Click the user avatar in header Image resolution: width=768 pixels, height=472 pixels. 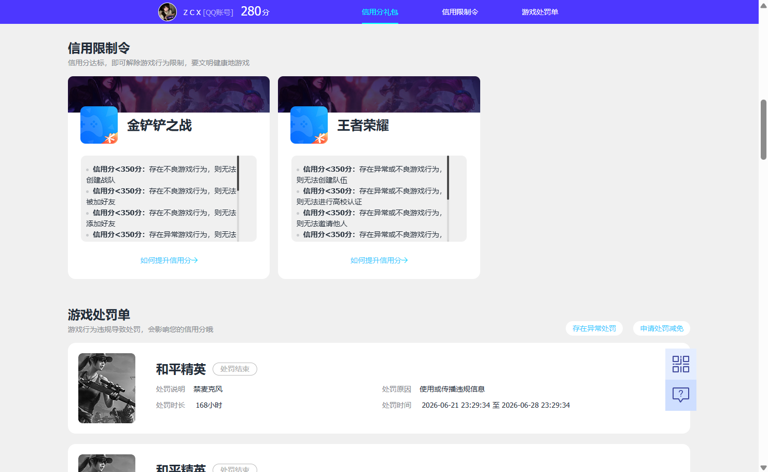tap(167, 12)
